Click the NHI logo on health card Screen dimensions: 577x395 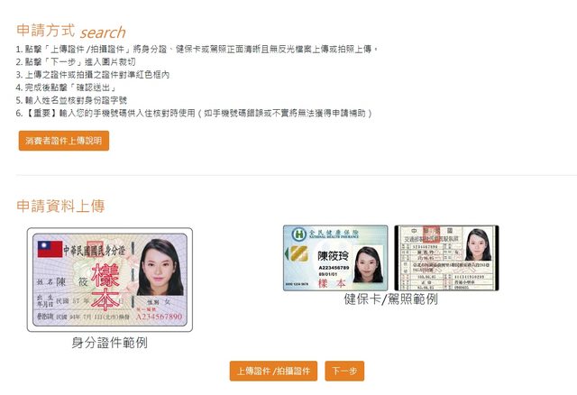tap(298, 234)
